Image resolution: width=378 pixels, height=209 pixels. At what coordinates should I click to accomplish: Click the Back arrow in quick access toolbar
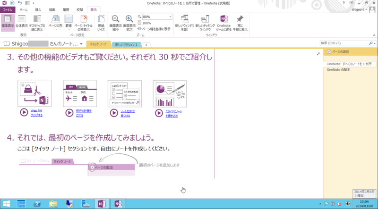pyautogui.click(x=12, y=3)
